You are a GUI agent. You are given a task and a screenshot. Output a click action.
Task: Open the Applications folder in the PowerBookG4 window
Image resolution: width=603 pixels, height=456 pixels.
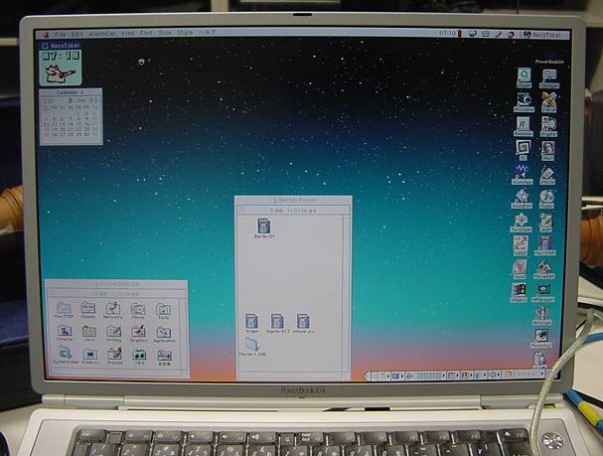(164, 334)
